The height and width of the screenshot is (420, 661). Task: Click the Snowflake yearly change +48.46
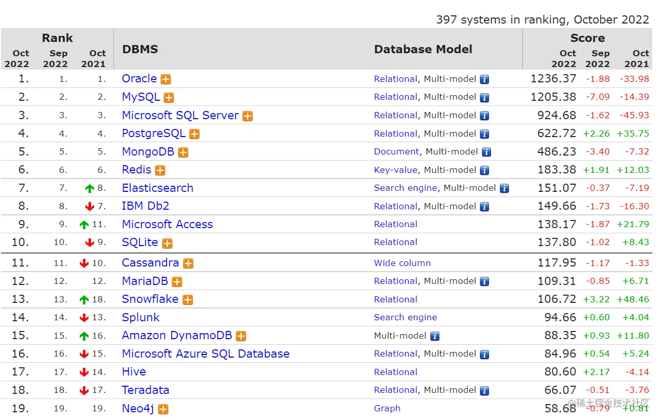click(x=633, y=299)
